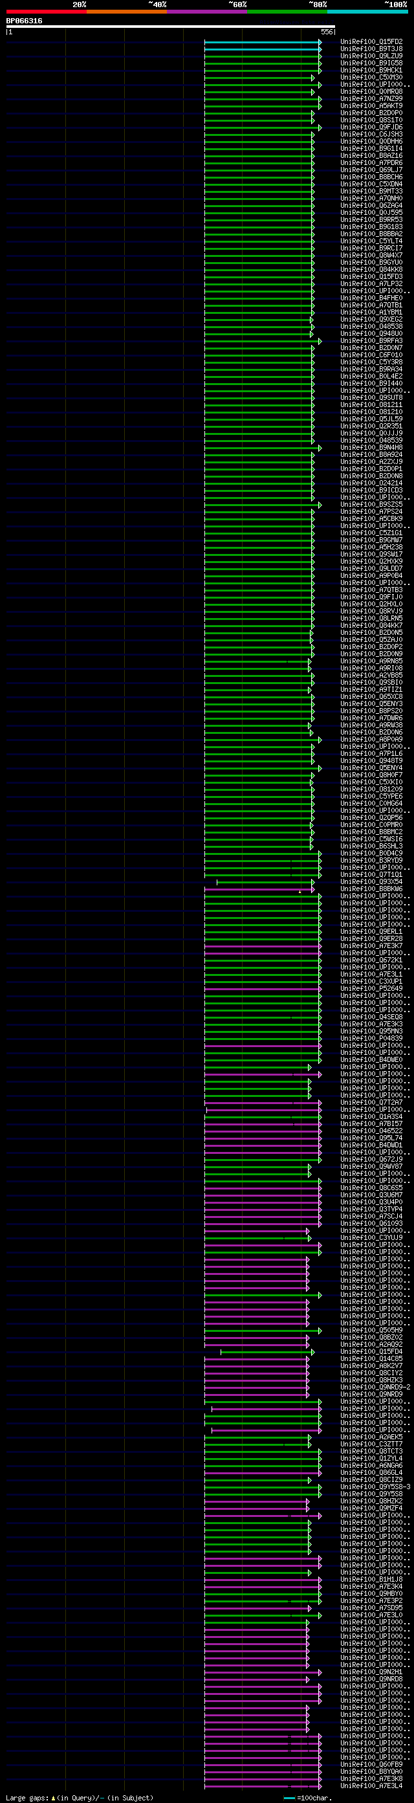Select the UniRef100_Q69LJ7 label
Viewport: 414px width, 1803px height.
coord(371,170)
